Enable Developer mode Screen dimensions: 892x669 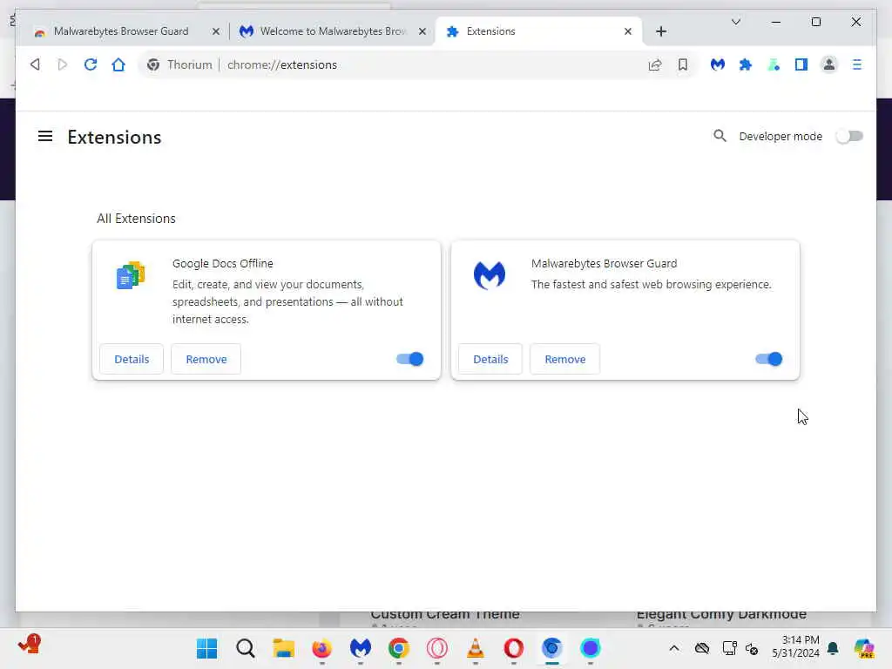pos(849,137)
